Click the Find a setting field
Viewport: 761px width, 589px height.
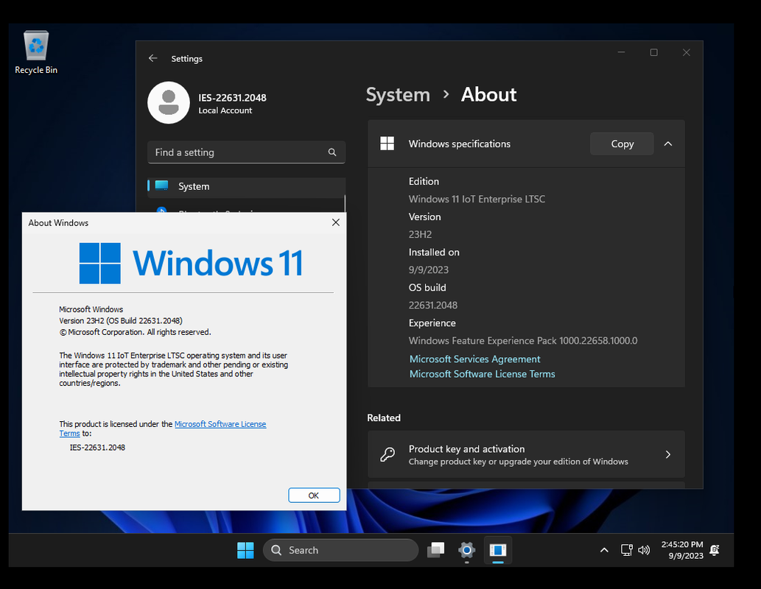click(x=246, y=152)
